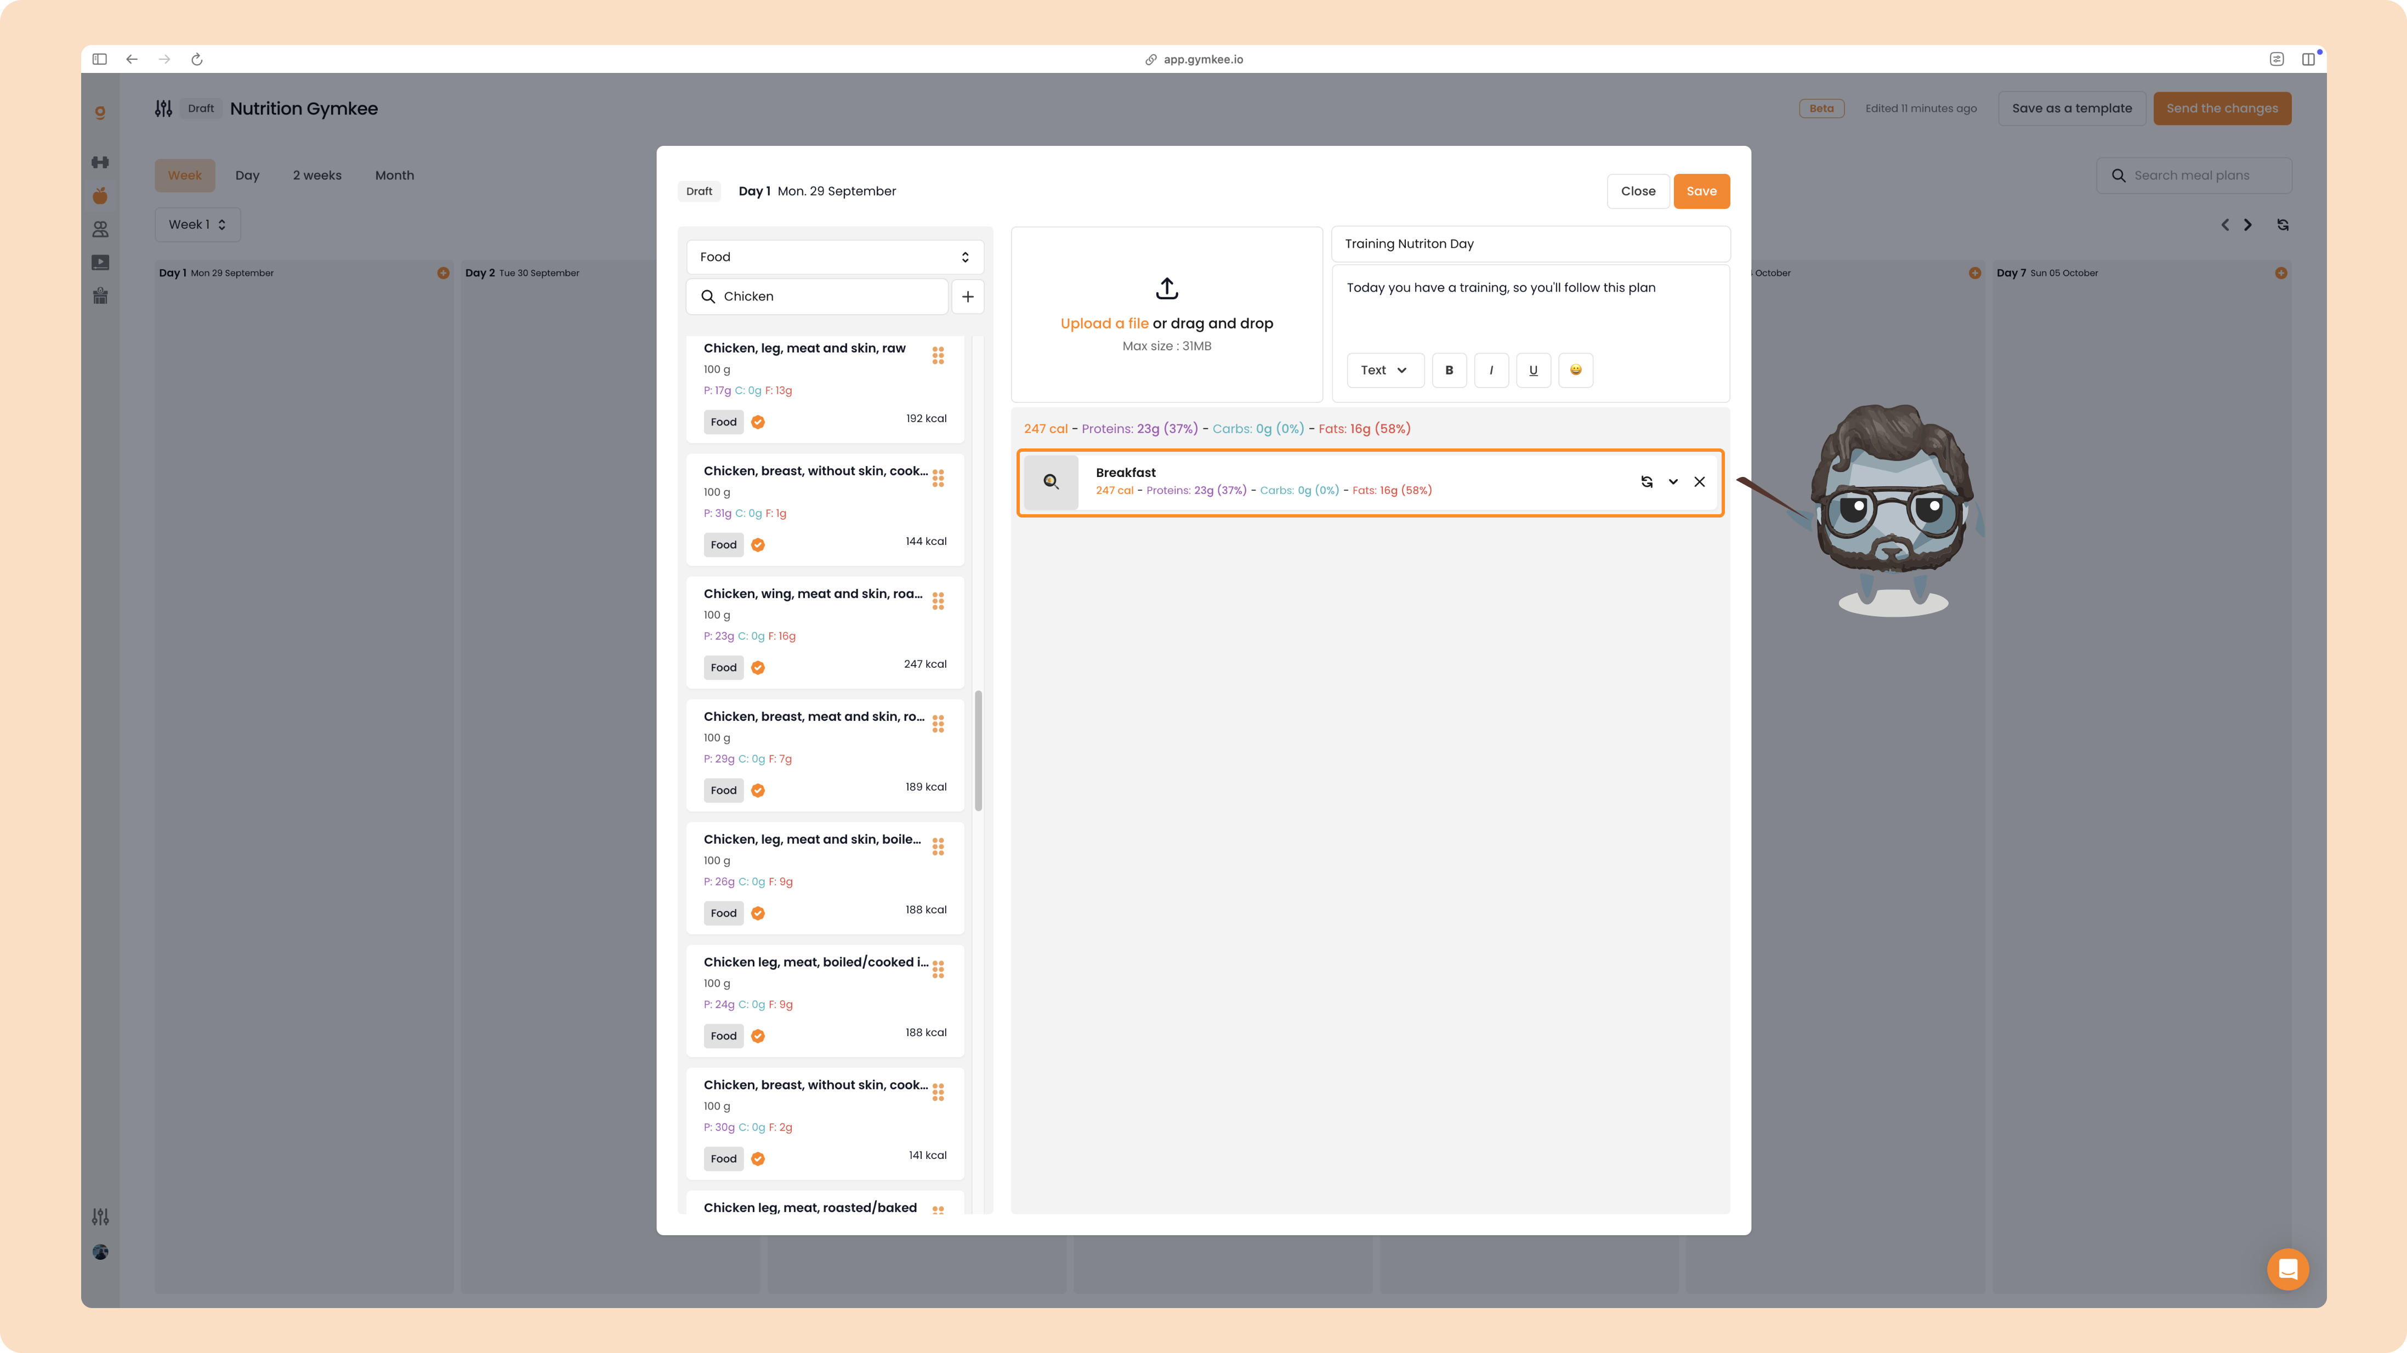The height and width of the screenshot is (1353, 2407).
Task: Grab drag handle of Chicken, leg, raw card
Action: pos(938,355)
